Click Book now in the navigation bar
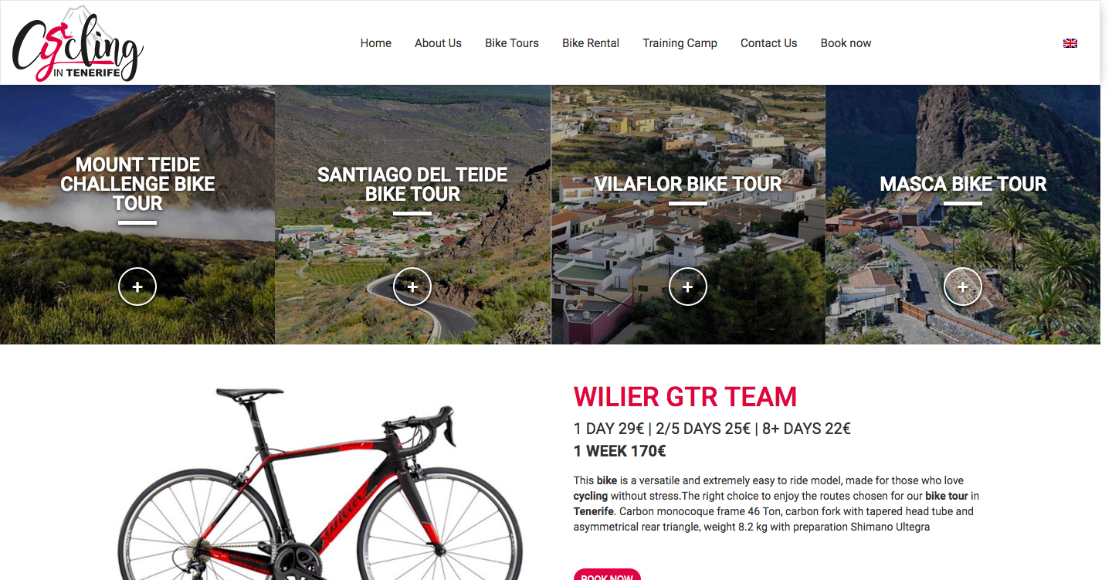Viewport: 1112px width, 580px height. point(846,43)
